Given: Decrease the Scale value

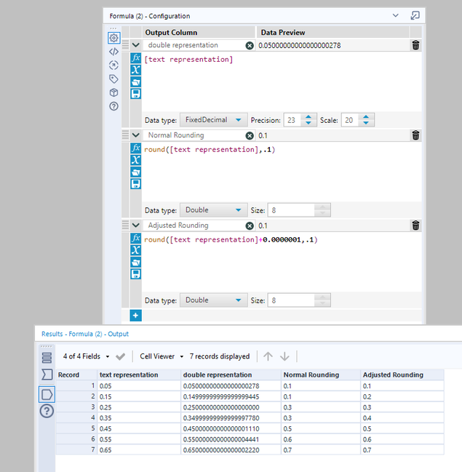Looking at the screenshot, I should tap(366, 123).
